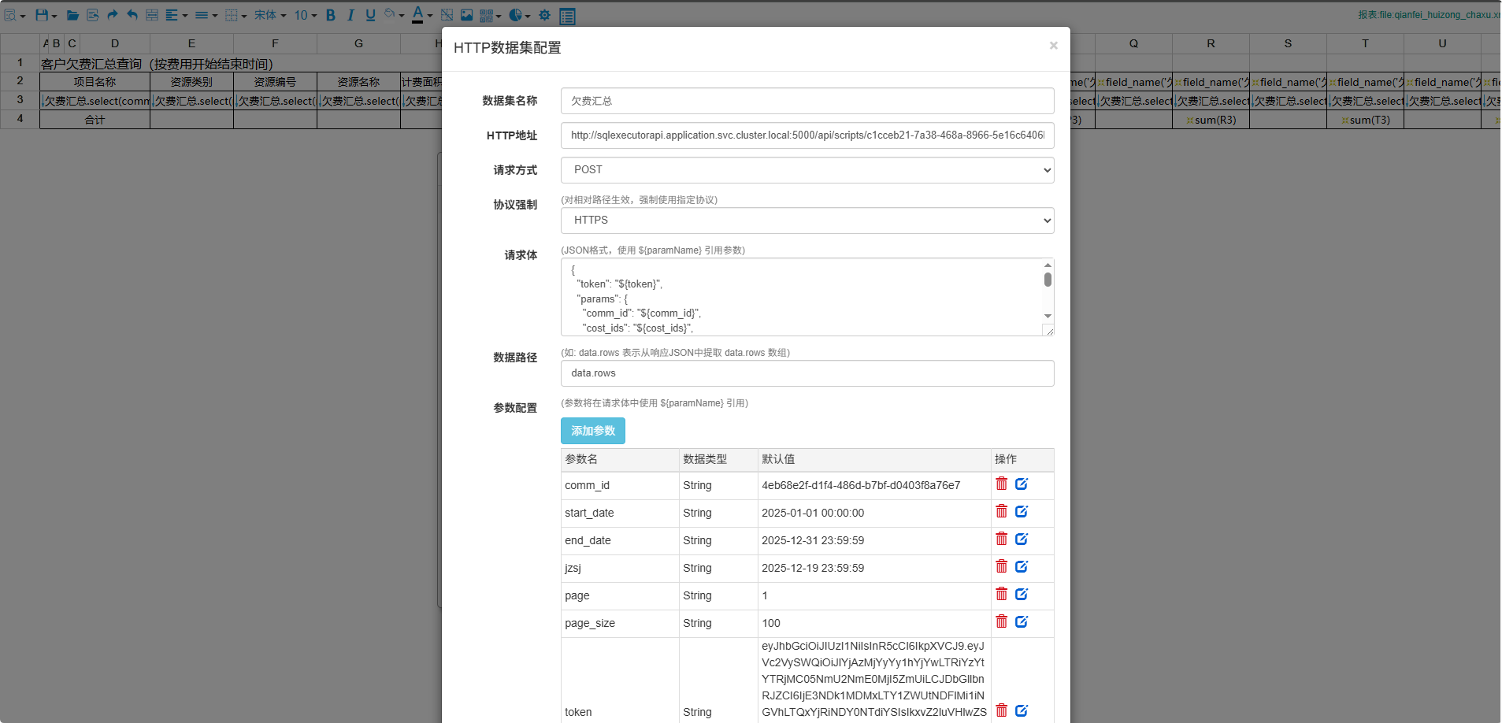The height and width of the screenshot is (723, 1502).
Task: Redo the last action
Action: point(112,15)
